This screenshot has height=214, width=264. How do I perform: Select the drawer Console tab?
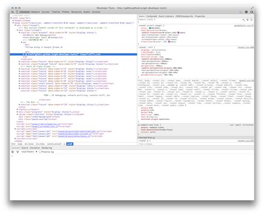point(16,148)
